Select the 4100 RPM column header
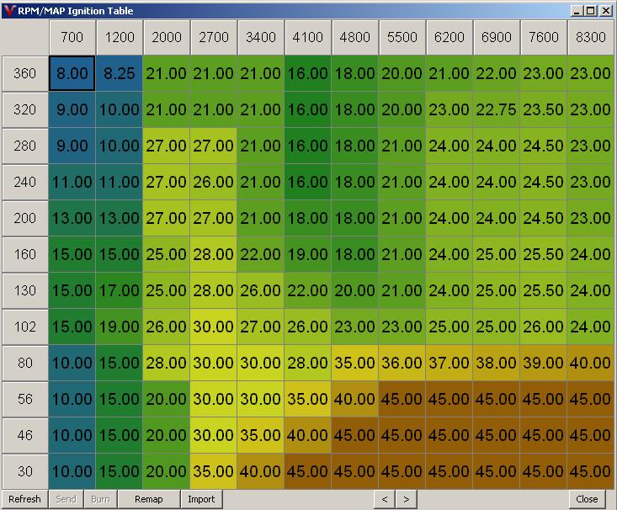 coord(307,38)
